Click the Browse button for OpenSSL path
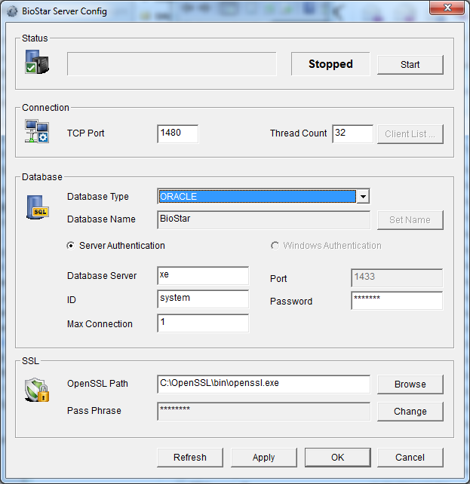Image resolution: width=470 pixels, height=484 pixels. point(410,384)
